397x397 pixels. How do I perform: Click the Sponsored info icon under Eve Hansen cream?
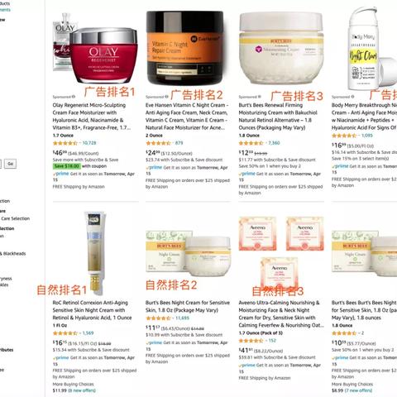pyautogui.click(x=166, y=97)
